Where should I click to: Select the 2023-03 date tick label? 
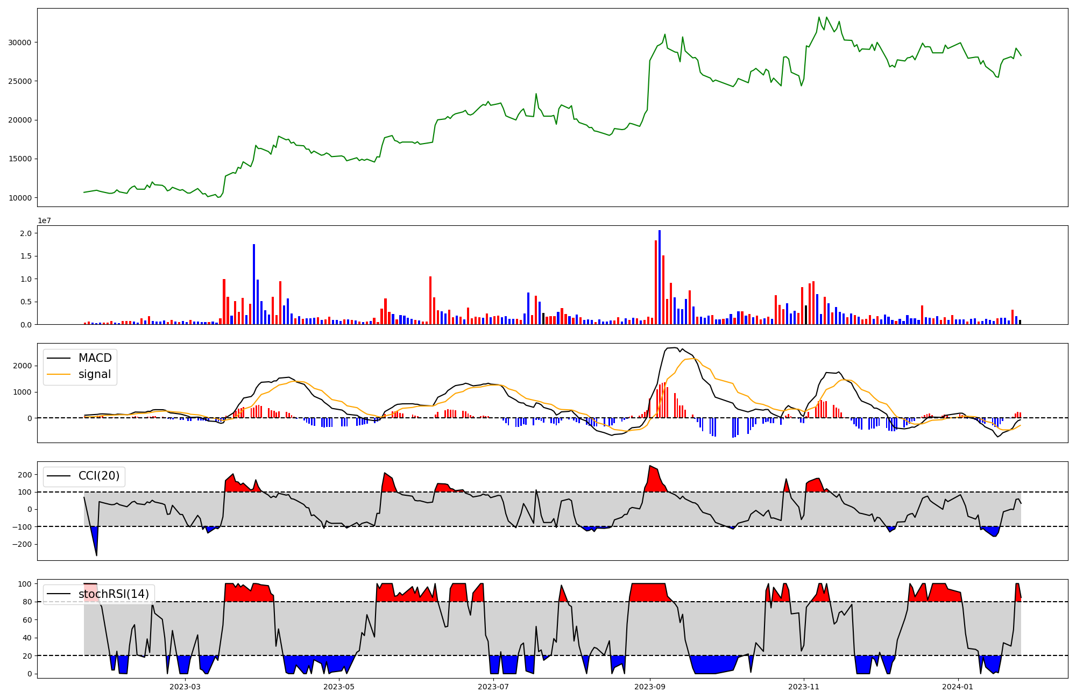coord(185,687)
